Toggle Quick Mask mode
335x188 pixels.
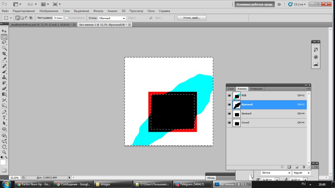[4, 170]
